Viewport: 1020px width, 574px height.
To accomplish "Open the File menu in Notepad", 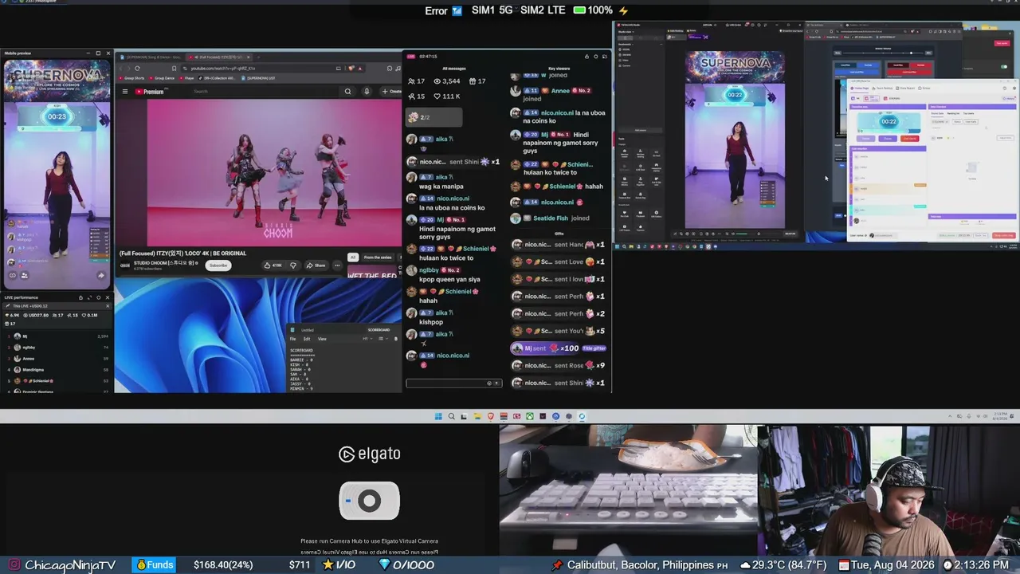I will (x=292, y=339).
